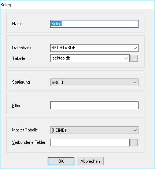The height and width of the screenshot is (169, 155).
Task: Click the ellipsis button beside Verbundene Felder
Action: [134, 143]
